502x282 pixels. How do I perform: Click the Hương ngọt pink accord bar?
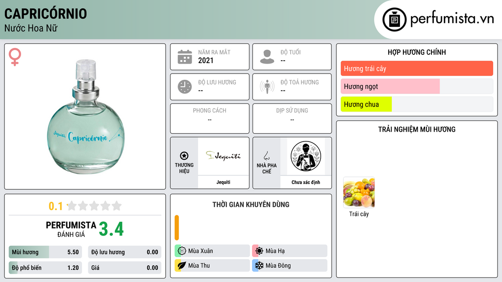(x=390, y=86)
